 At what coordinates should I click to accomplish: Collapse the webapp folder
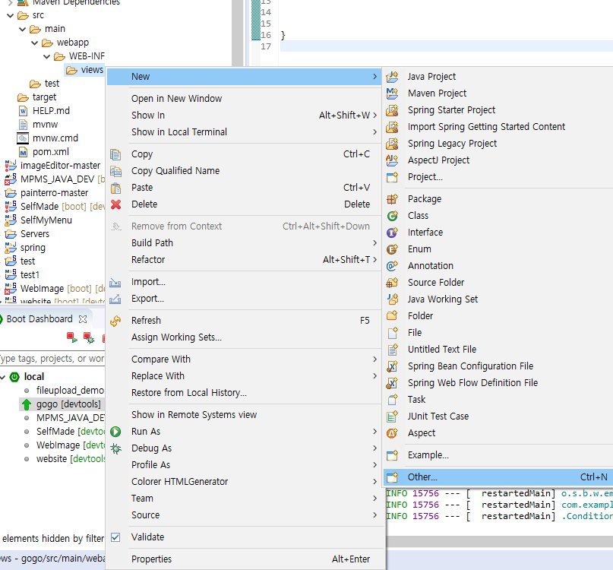click(x=35, y=43)
